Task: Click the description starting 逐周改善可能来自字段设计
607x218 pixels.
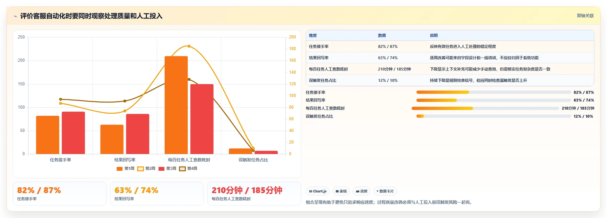Action: point(484,58)
